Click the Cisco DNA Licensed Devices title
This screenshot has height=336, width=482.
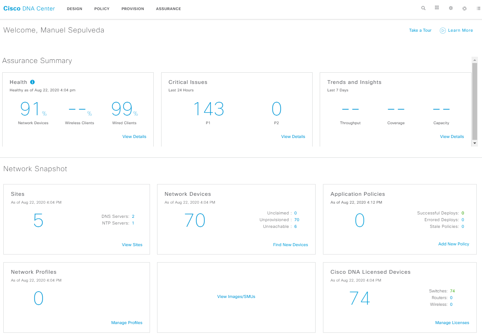tap(370, 272)
